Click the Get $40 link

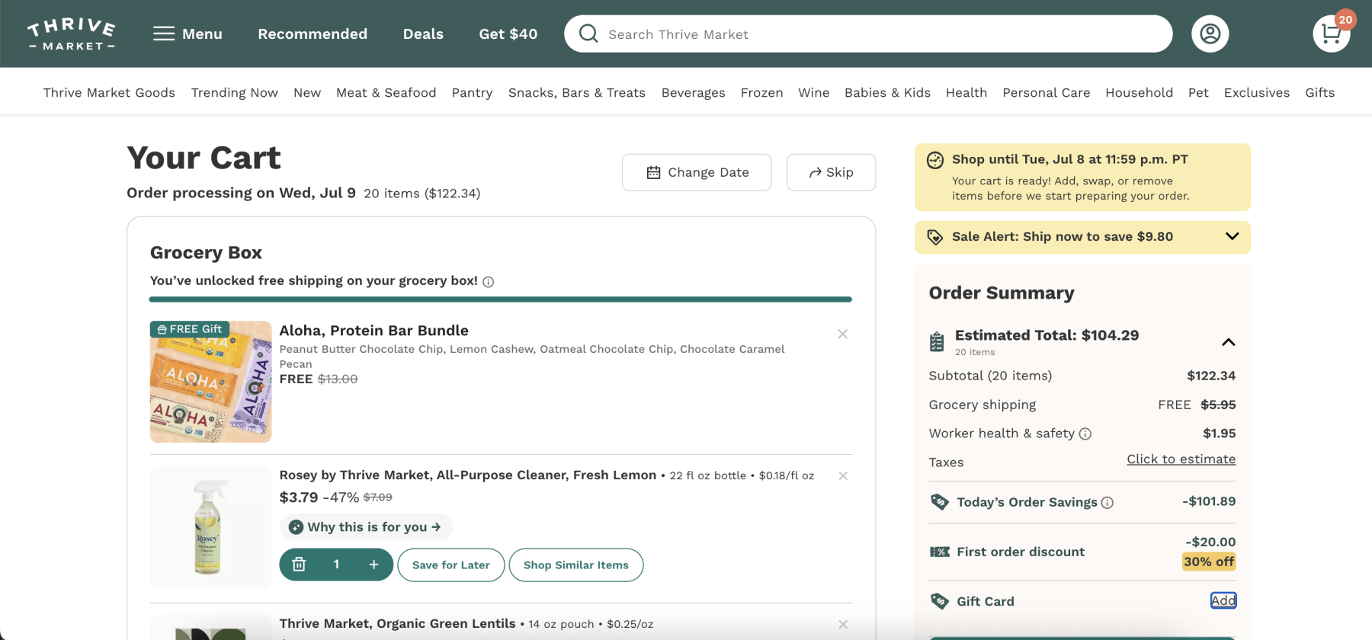point(508,34)
